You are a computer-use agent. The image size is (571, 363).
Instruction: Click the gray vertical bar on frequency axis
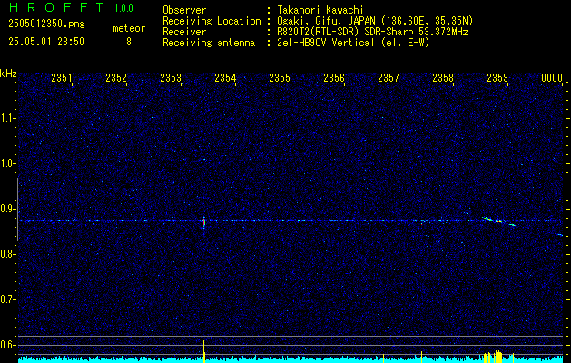point(18,210)
